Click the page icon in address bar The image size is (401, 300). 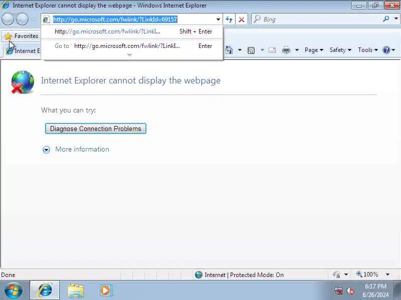tap(46, 19)
